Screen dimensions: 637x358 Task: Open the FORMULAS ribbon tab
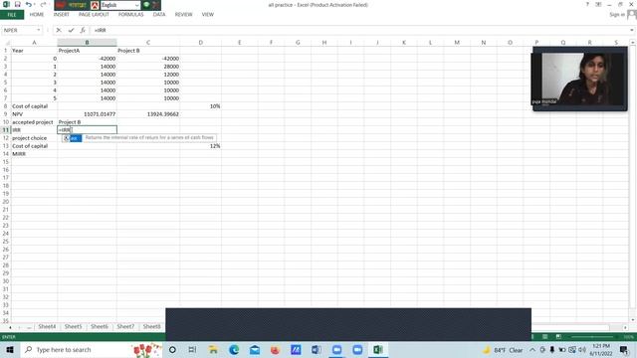pyautogui.click(x=130, y=15)
